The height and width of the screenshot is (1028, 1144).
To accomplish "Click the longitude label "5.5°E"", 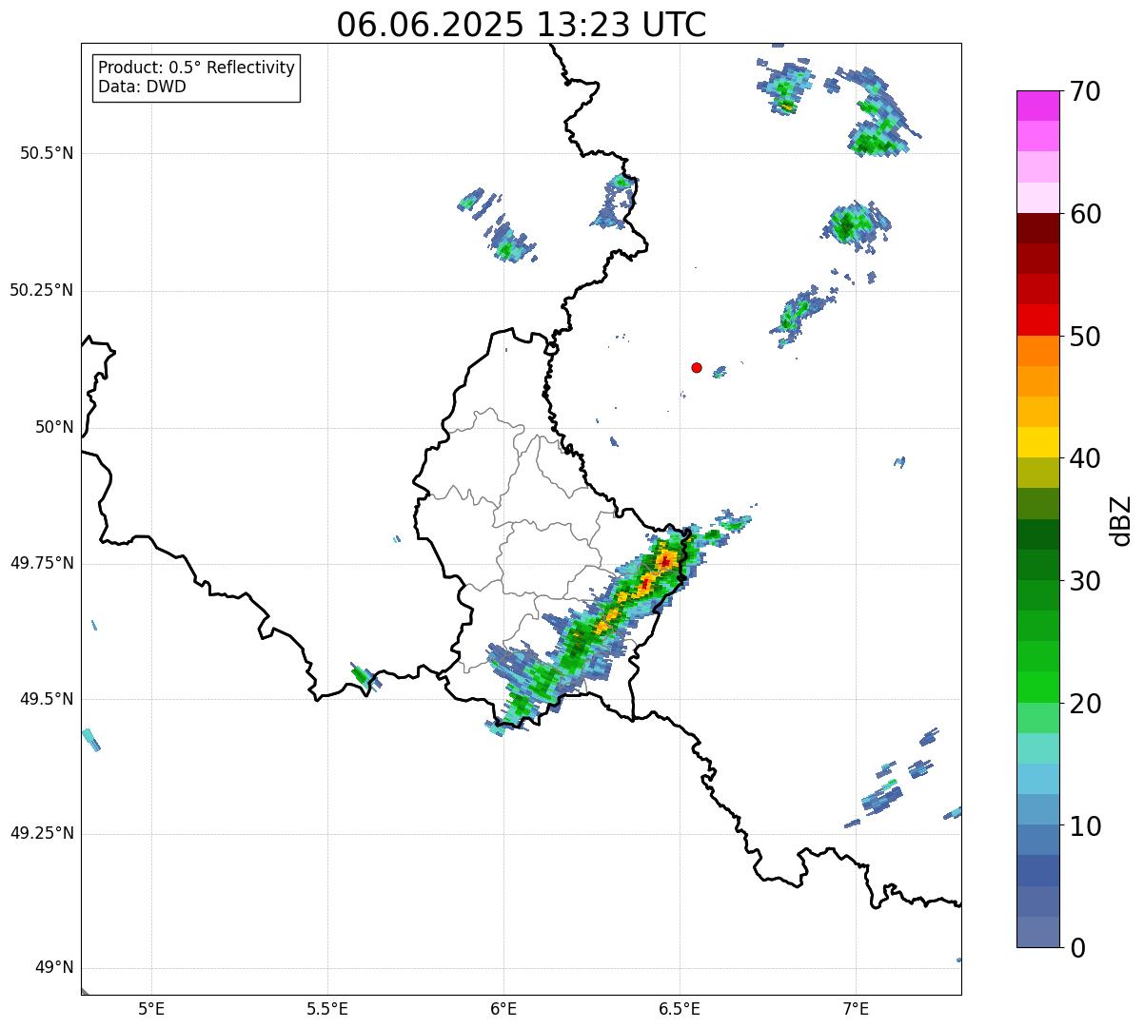I will pos(327,1008).
